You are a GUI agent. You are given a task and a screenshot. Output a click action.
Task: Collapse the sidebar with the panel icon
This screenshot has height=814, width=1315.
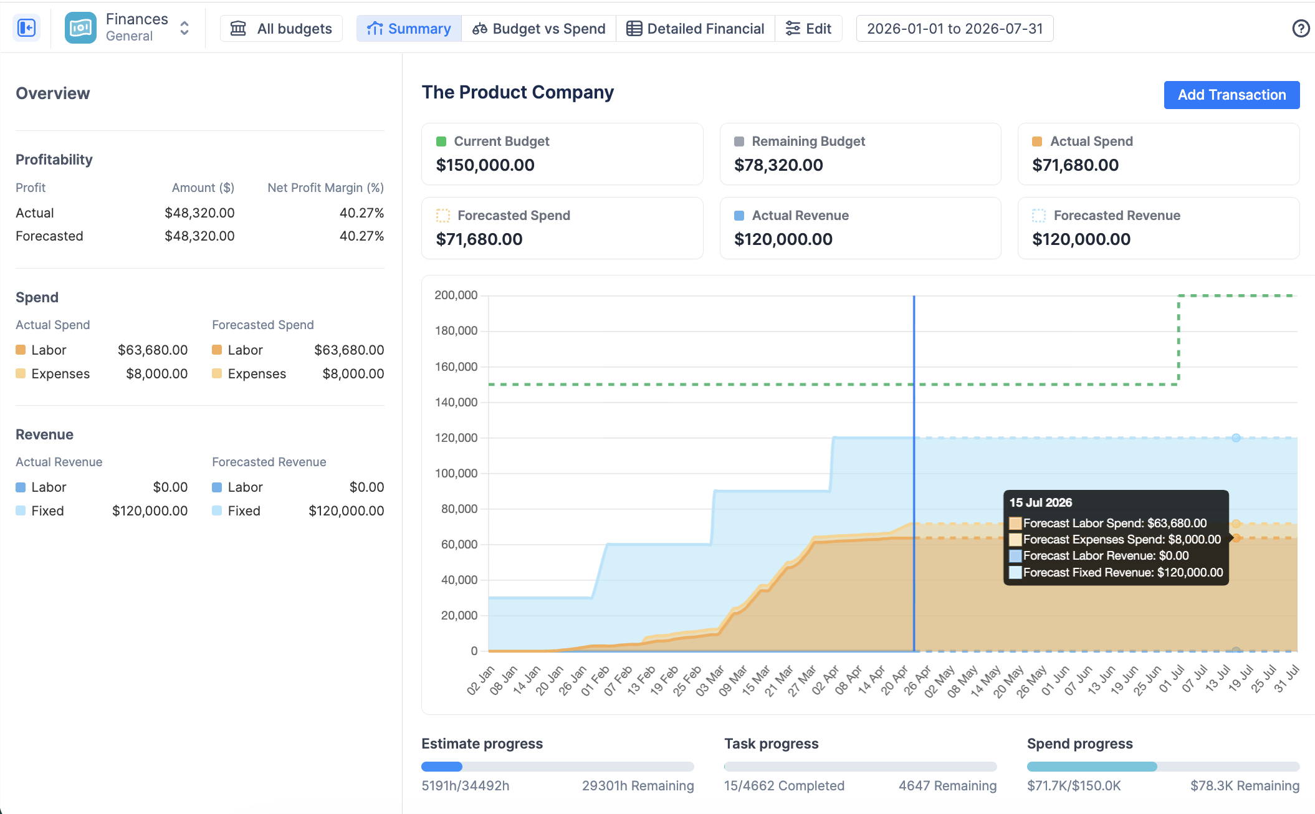(26, 28)
